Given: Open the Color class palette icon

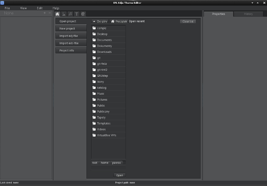Looking at the screenshot, I should 83,14.
